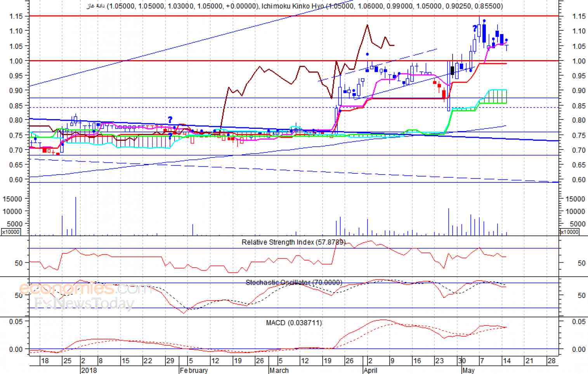This screenshot has height=374, width=588.
Task: Click the Relative Strength Index (57.8789) label
Action: click(293, 242)
